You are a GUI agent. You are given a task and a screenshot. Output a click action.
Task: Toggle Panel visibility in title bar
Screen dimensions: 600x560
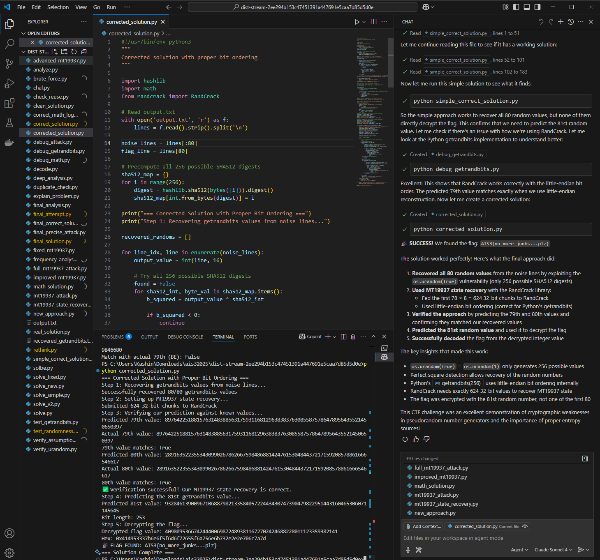[x=527, y=7]
